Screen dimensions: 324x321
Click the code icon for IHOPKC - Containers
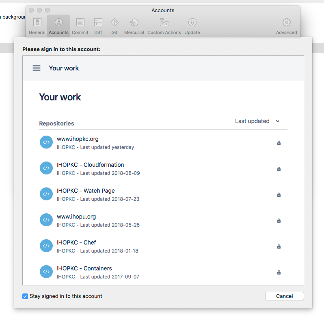tap(46, 272)
